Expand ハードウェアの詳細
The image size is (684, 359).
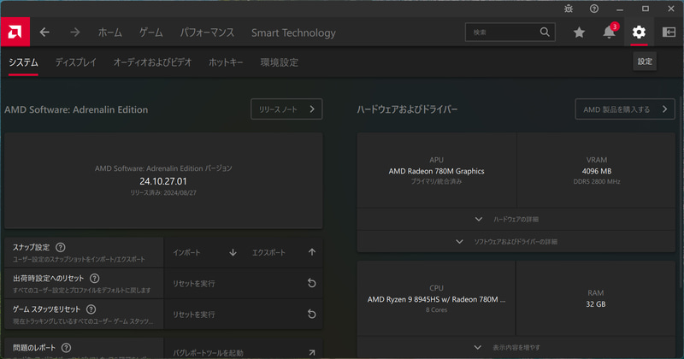pyautogui.click(x=516, y=219)
